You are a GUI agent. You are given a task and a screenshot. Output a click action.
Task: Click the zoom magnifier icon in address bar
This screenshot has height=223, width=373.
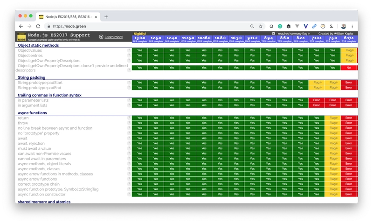click(x=252, y=27)
